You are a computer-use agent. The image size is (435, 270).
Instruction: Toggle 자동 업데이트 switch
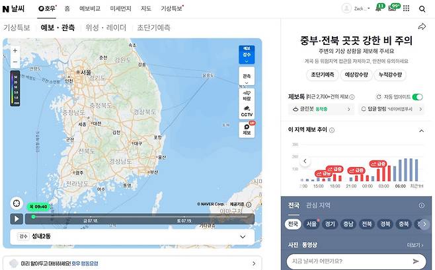(x=417, y=96)
